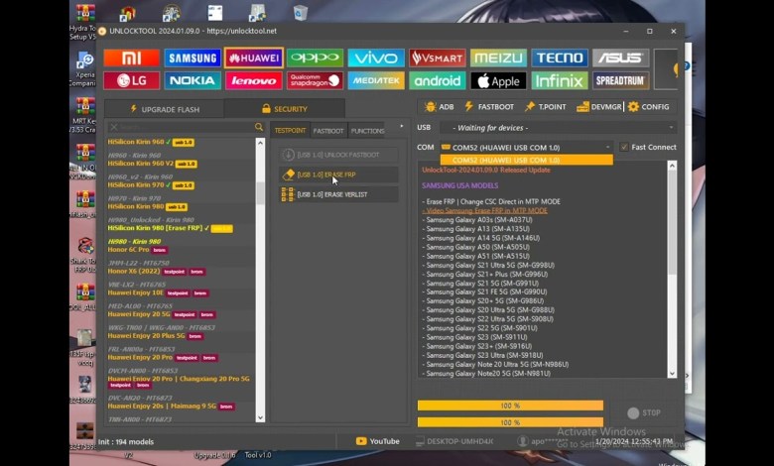
Task: Select the Nokia brand tile
Action: pos(193,80)
